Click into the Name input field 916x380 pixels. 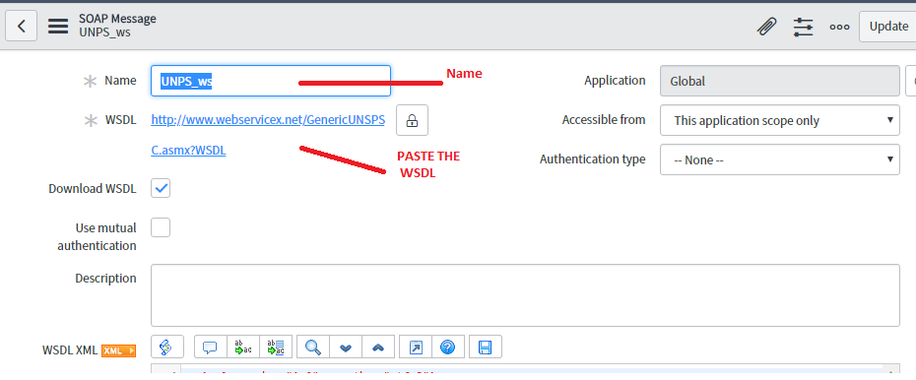271,81
